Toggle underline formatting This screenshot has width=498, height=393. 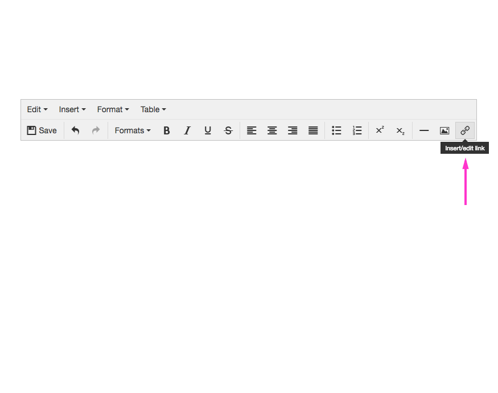(x=208, y=130)
